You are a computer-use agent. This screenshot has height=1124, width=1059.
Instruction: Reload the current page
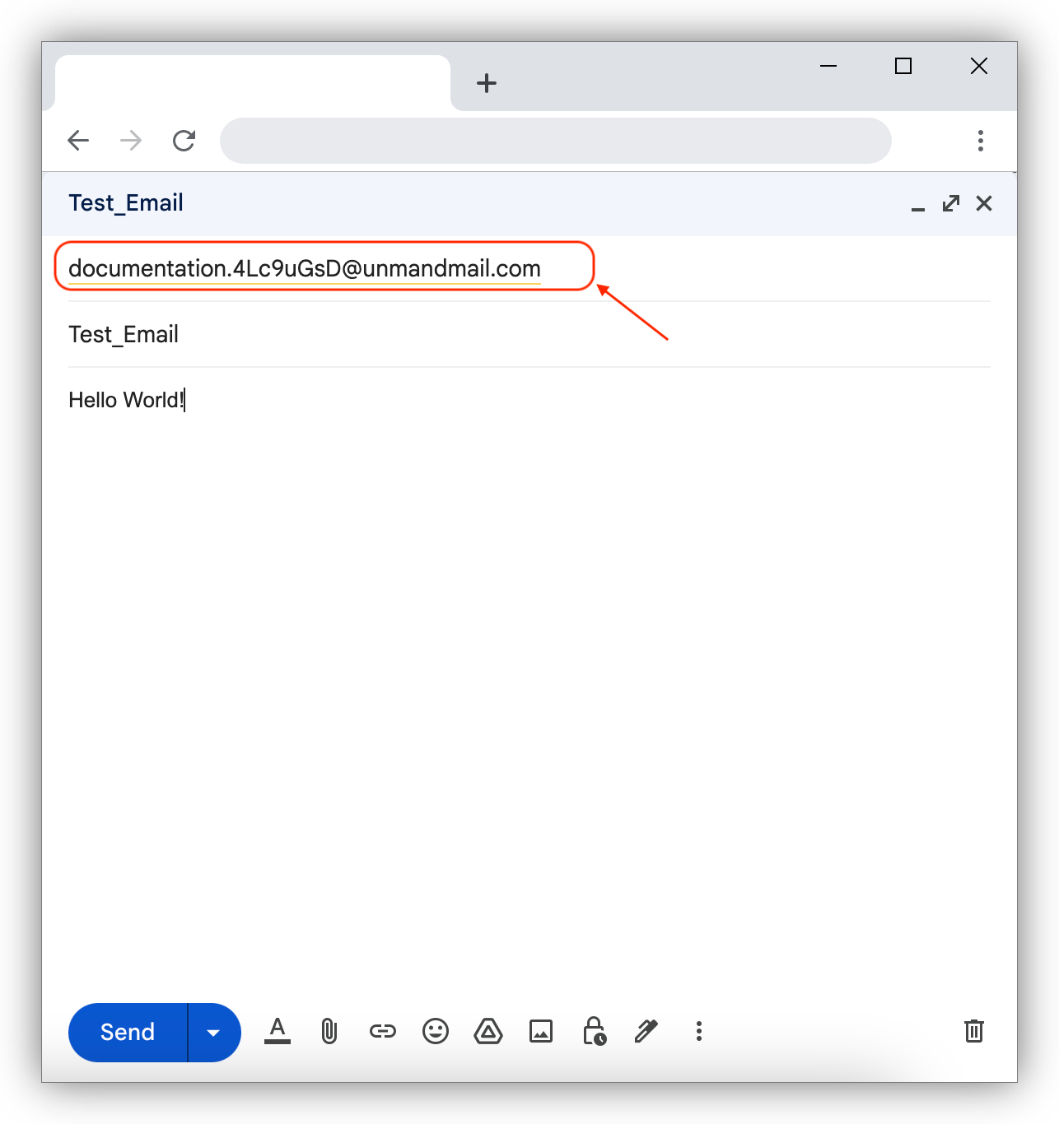click(184, 141)
